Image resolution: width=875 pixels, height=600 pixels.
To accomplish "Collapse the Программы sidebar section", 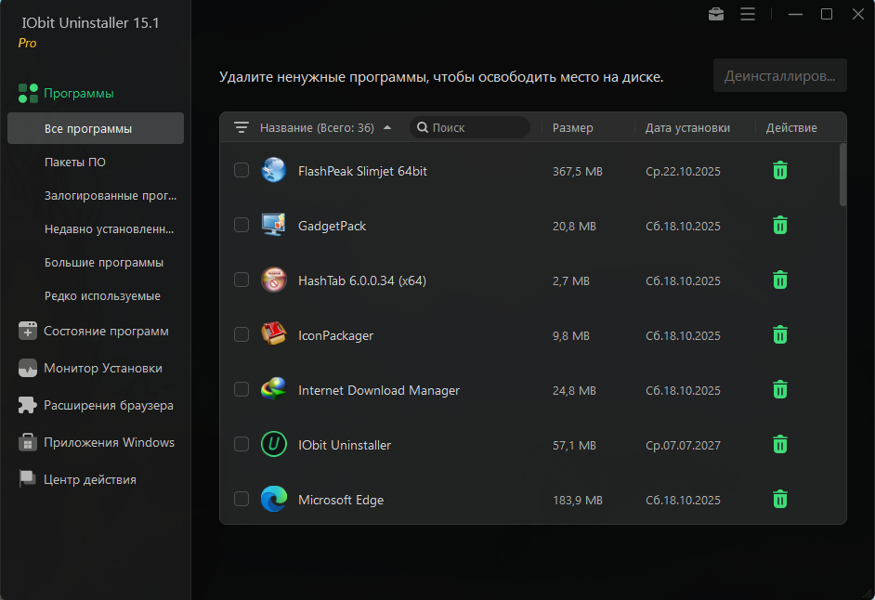I will point(79,93).
